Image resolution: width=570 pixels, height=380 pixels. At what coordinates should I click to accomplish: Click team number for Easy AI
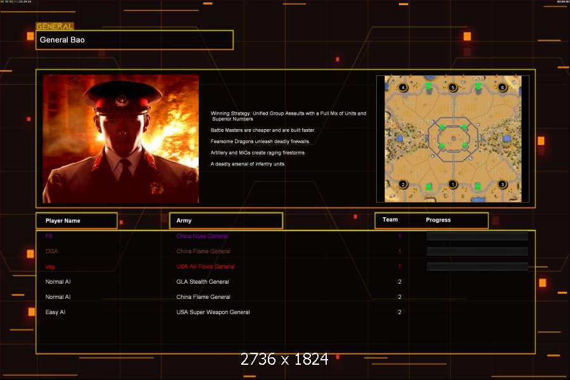(400, 312)
